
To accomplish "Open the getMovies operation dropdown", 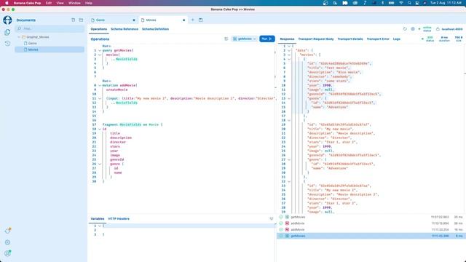I will (x=245, y=39).
